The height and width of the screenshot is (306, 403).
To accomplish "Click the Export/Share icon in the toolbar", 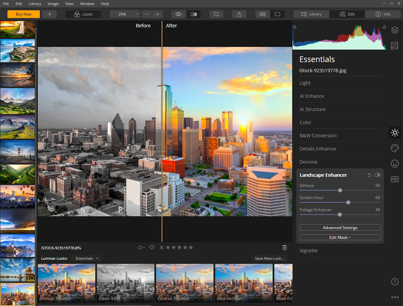I will point(239,14).
